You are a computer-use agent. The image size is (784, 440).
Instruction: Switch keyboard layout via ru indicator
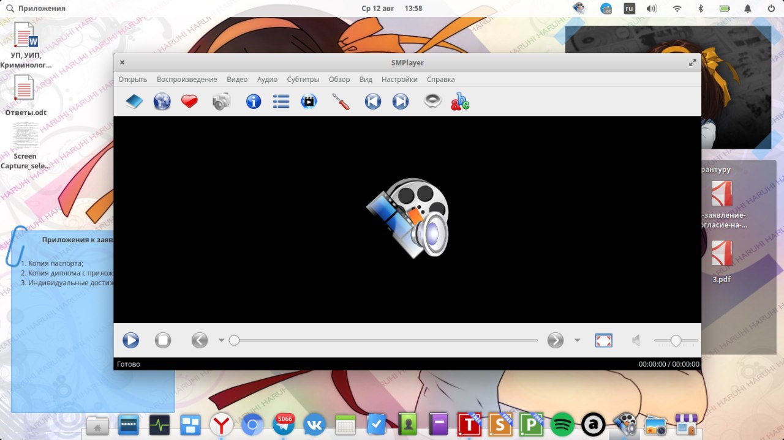click(629, 9)
